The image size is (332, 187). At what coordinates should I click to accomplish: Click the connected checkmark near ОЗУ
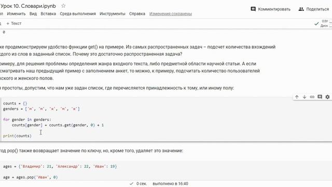[316, 23]
